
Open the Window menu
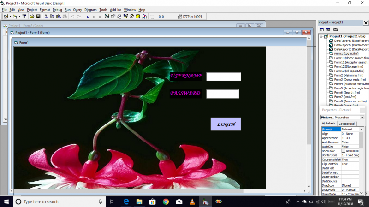pos(130,10)
